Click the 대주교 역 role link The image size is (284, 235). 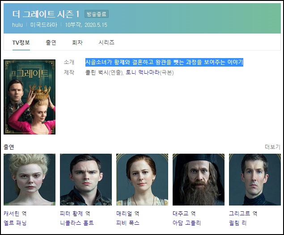[184, 214]
